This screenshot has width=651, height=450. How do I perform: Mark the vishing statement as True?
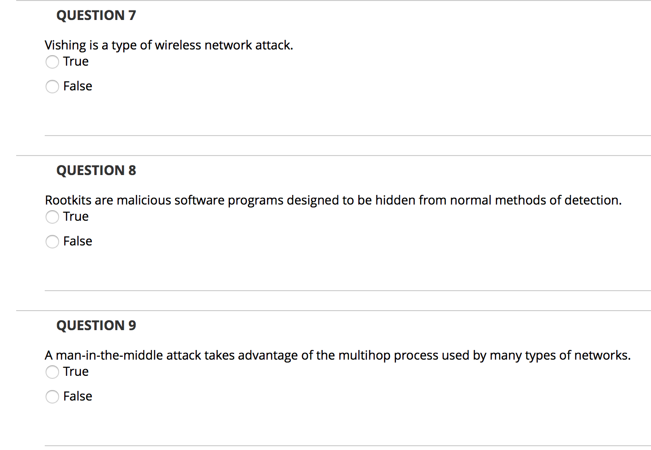pos(52,62)
